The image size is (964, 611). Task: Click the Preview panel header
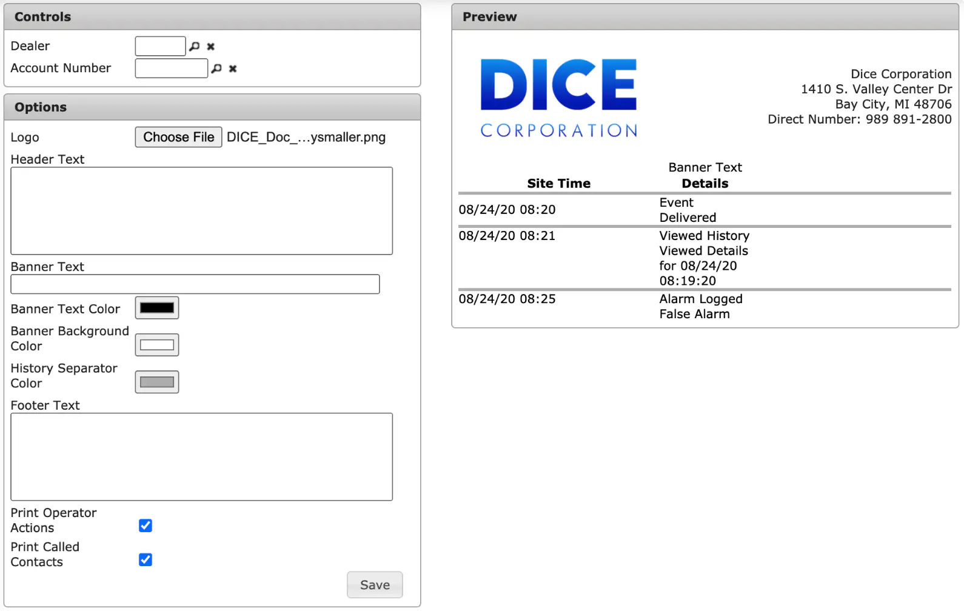(x=705, y=17)
